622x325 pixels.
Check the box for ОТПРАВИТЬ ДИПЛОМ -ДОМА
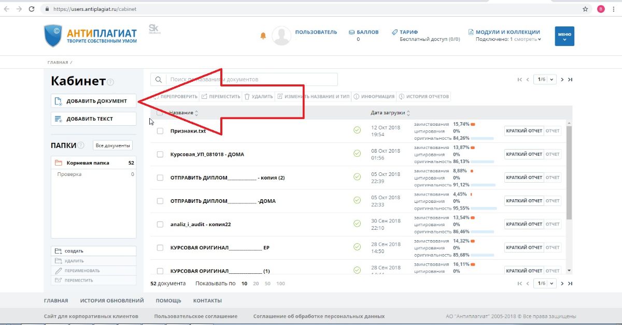[160, 201]
